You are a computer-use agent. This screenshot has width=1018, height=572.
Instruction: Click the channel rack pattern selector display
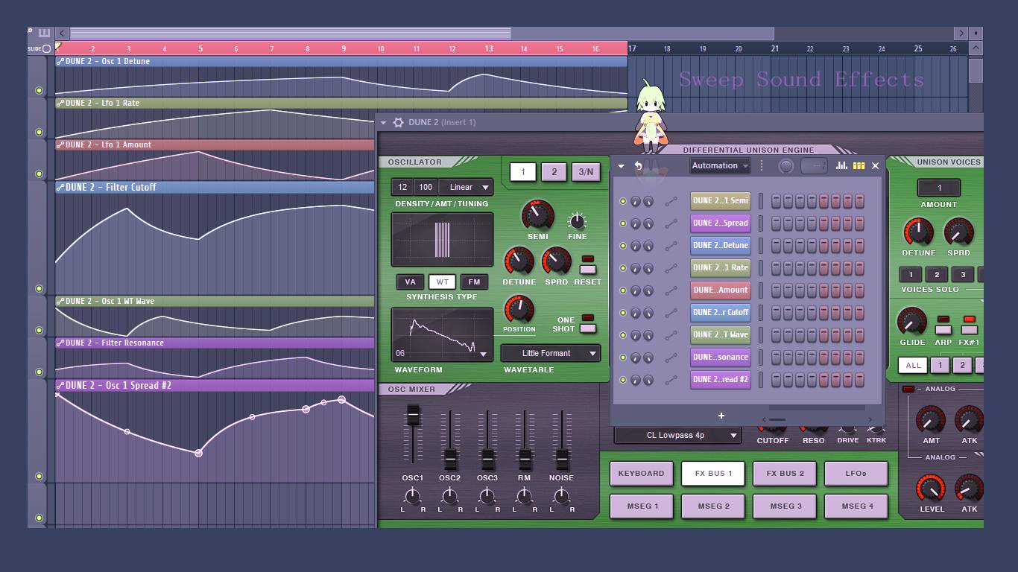coord(814,166)
